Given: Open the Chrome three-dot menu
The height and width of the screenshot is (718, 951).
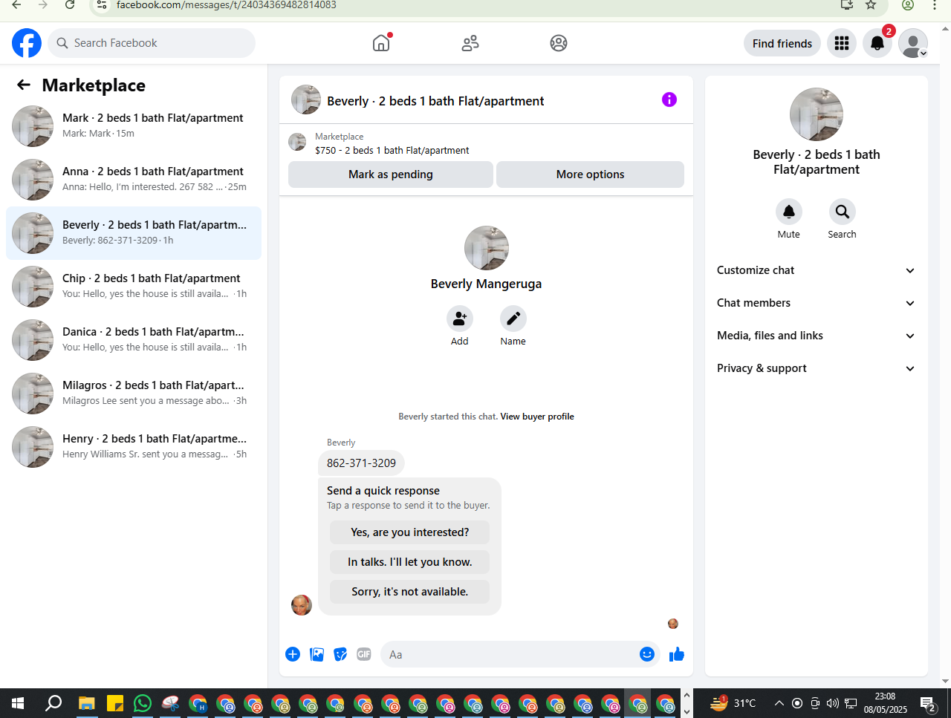Looking at the screenshot, I should 935,5.
